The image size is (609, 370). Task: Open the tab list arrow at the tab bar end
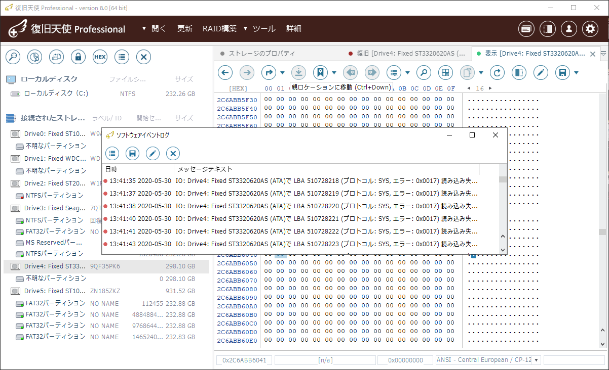[x=603, y=53]
